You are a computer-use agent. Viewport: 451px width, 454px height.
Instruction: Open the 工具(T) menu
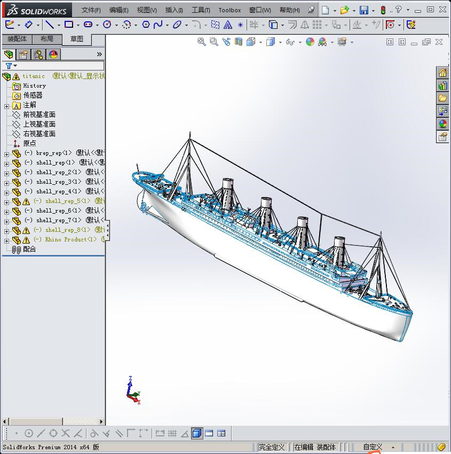201,10
